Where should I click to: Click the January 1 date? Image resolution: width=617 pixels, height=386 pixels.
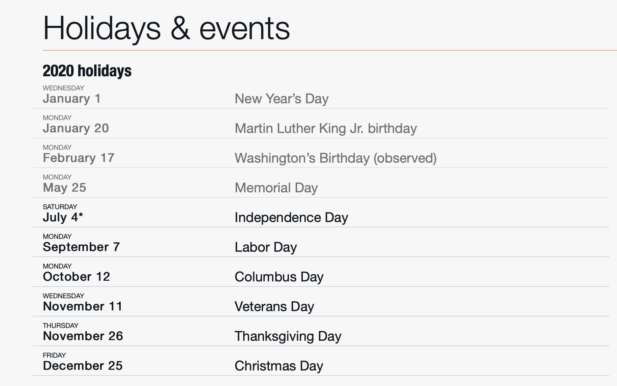72,99
